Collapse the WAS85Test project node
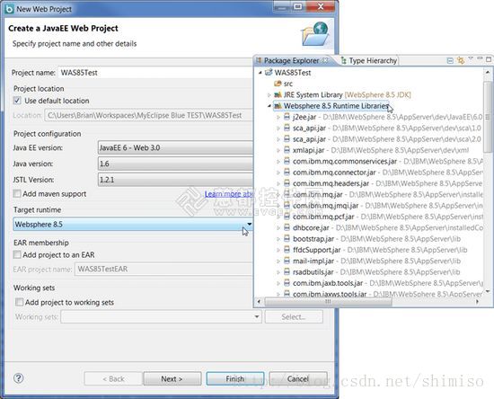Screen dimensions: 494x399 (x=260, y=73)
